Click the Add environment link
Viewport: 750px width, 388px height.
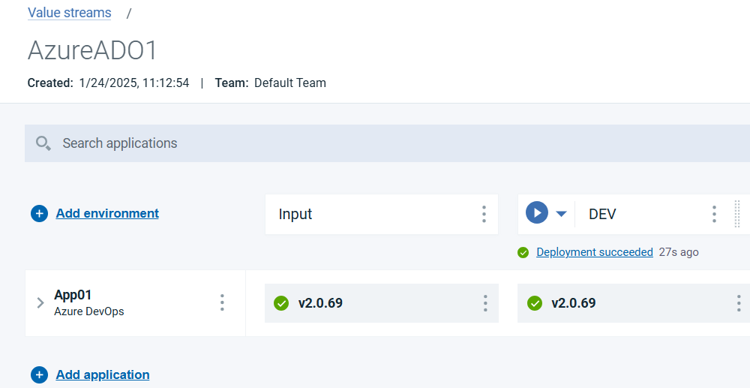[107, 213]
